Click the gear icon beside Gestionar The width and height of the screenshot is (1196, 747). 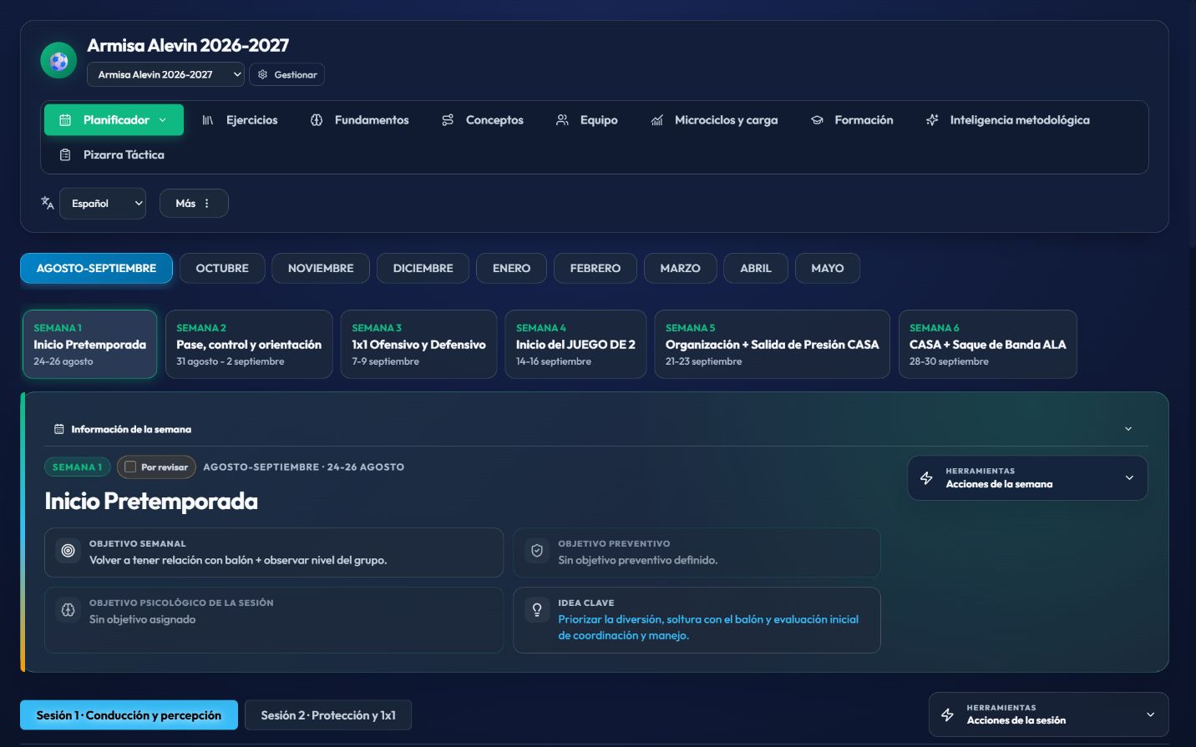262,74
